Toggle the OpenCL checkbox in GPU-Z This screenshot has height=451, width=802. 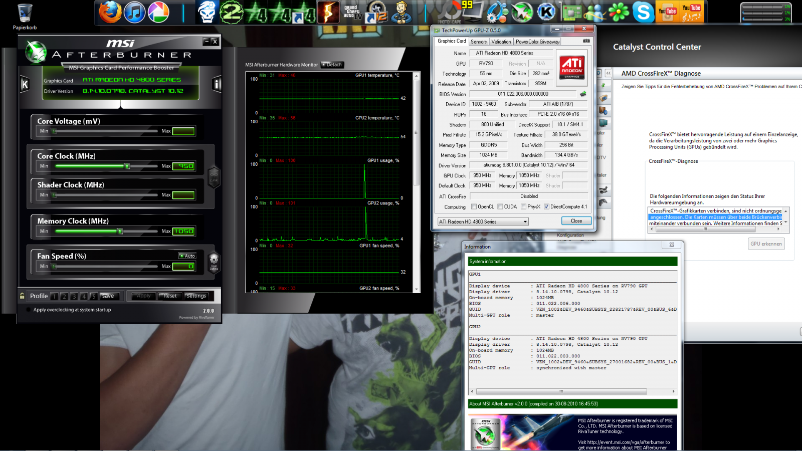474,206
